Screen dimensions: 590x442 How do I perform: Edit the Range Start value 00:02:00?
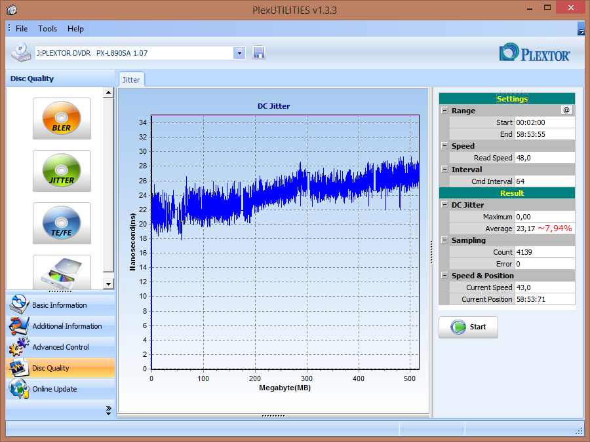tap(545, 122)
